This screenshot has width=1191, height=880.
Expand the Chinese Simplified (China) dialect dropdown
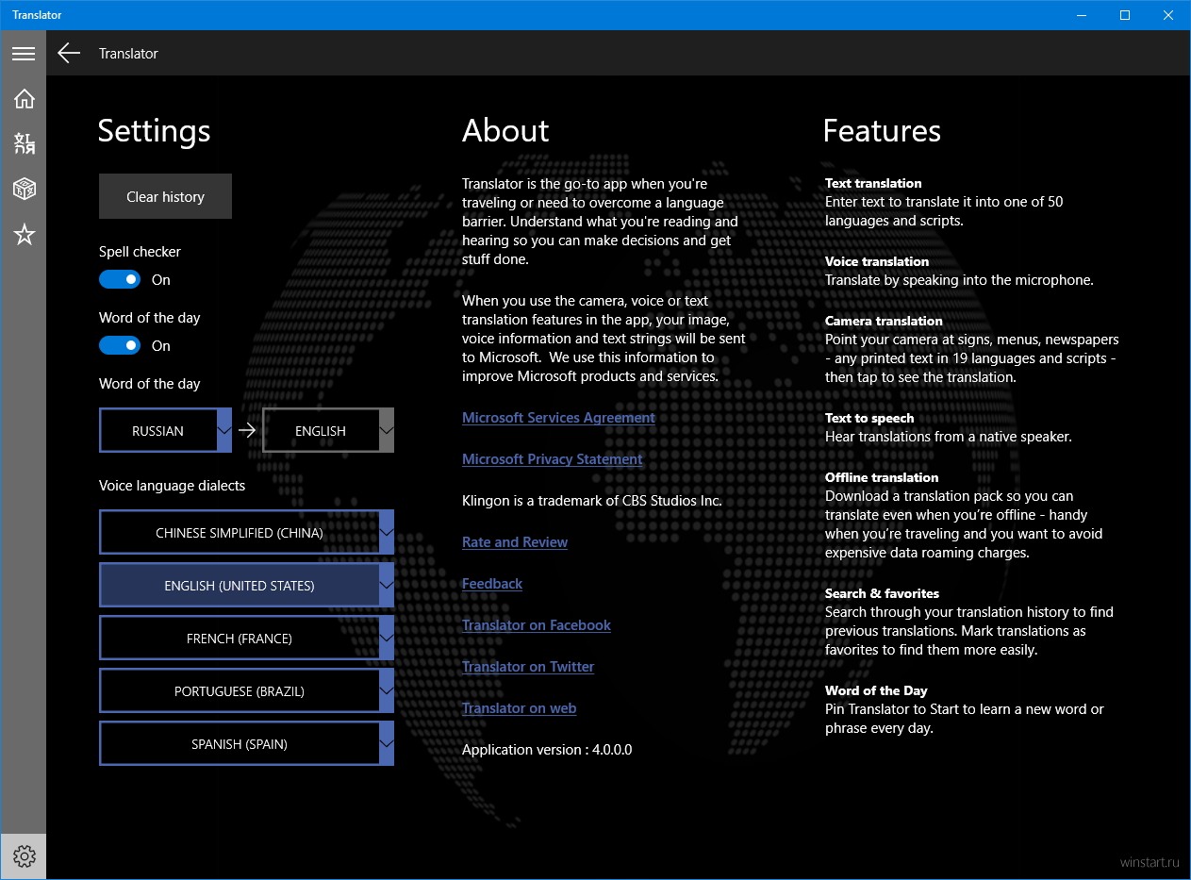[246, 532]
